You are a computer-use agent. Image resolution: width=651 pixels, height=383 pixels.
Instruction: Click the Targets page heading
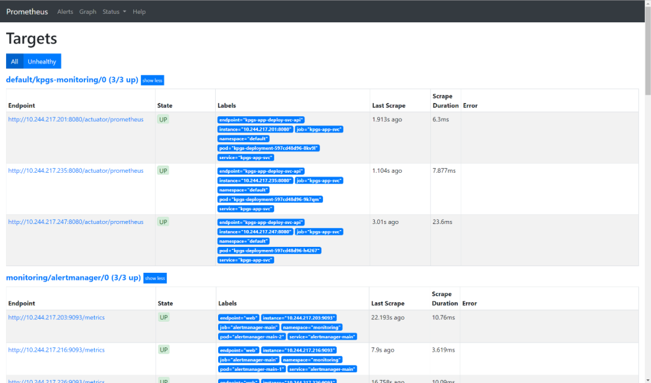[x=31, y=39]
